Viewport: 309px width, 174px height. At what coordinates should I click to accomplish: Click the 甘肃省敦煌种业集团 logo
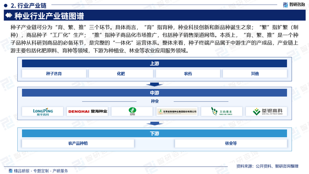[177, 111]
